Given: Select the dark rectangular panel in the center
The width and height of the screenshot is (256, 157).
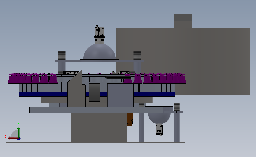Looking at the screenshot, I should pos(94,92).
